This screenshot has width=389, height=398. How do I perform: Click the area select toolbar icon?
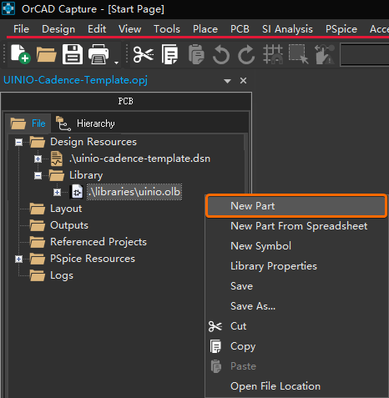tap(298, 54)
